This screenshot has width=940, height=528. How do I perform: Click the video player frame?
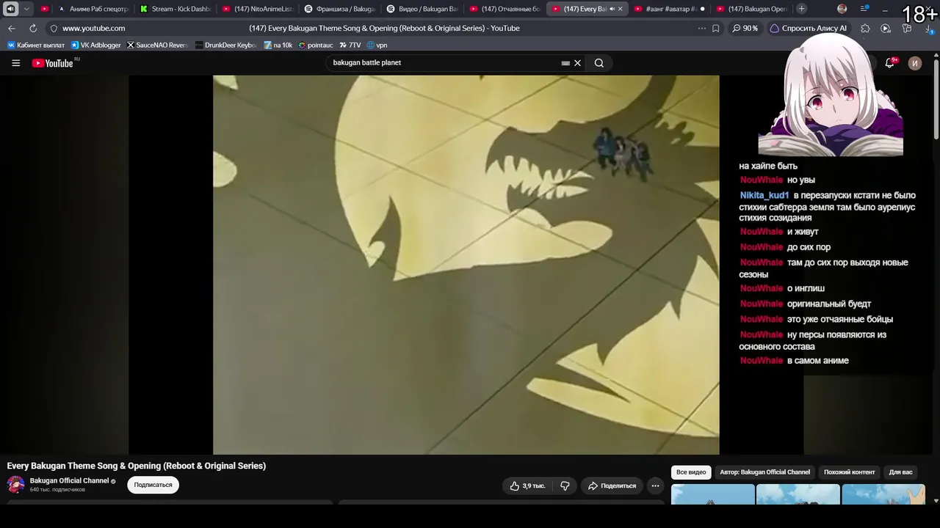[x=466, y=265]
